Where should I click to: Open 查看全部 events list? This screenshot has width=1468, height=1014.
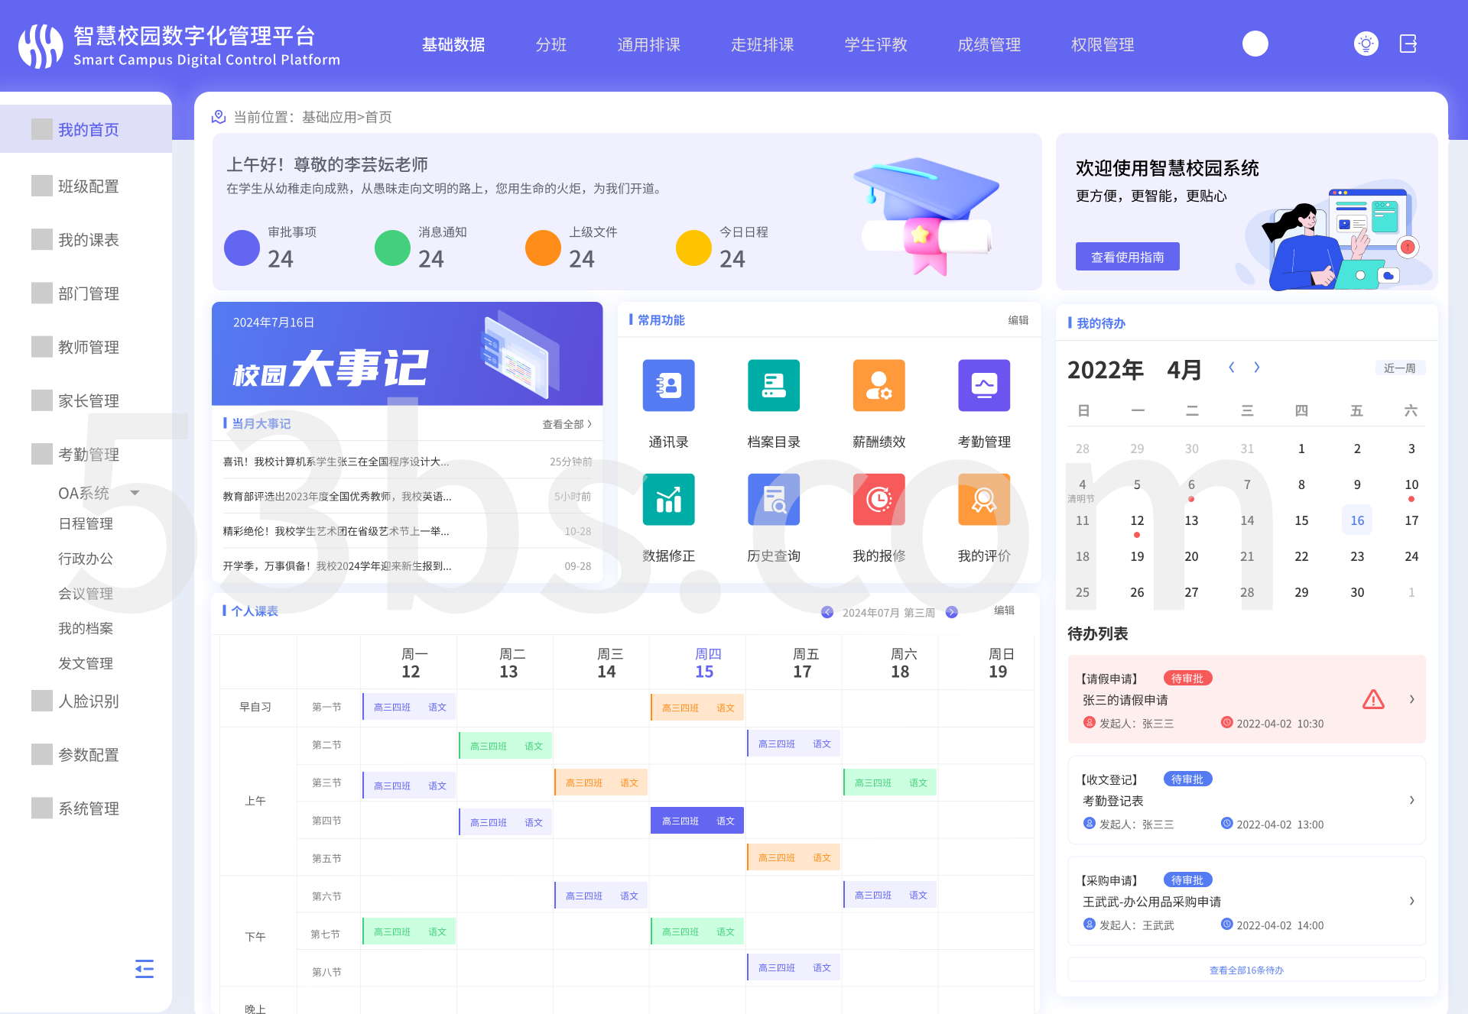[567, 424]
